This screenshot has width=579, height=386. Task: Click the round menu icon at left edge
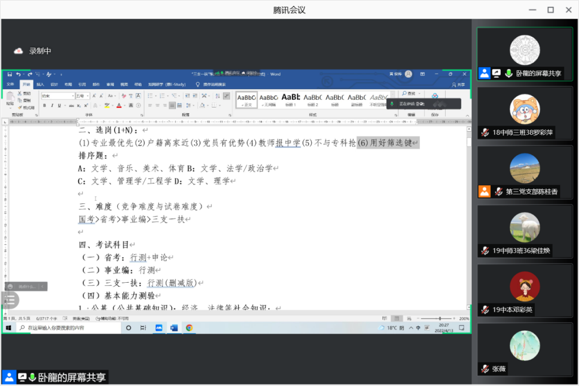[x=10, y=300]
